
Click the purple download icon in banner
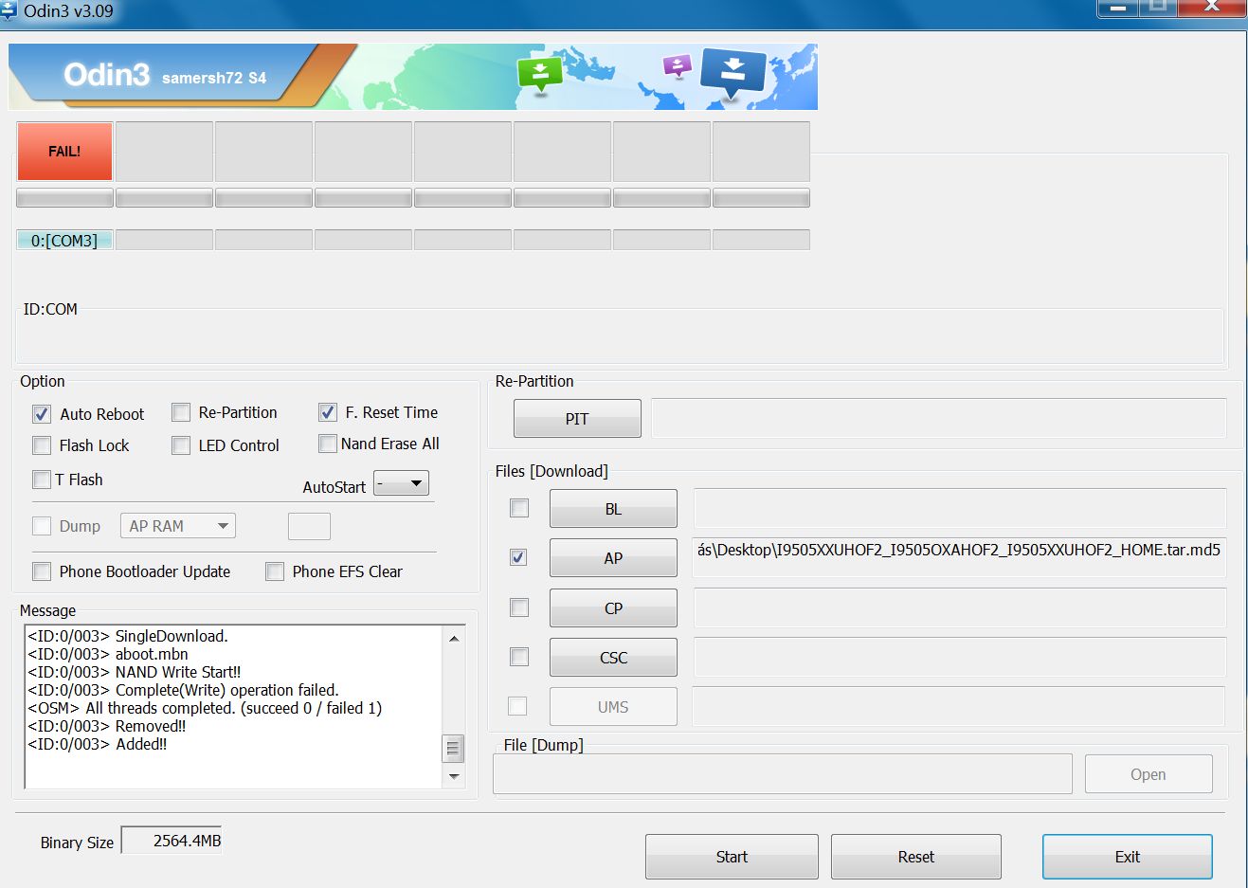point(677,66)
